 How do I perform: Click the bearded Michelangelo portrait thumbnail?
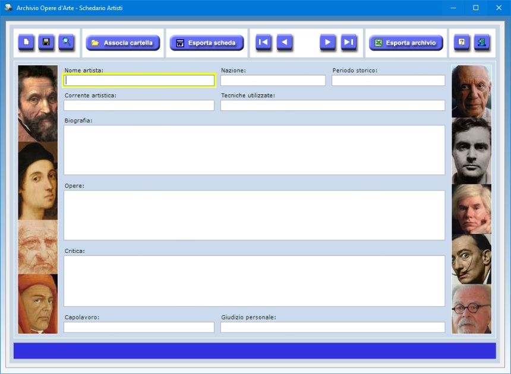38,103
